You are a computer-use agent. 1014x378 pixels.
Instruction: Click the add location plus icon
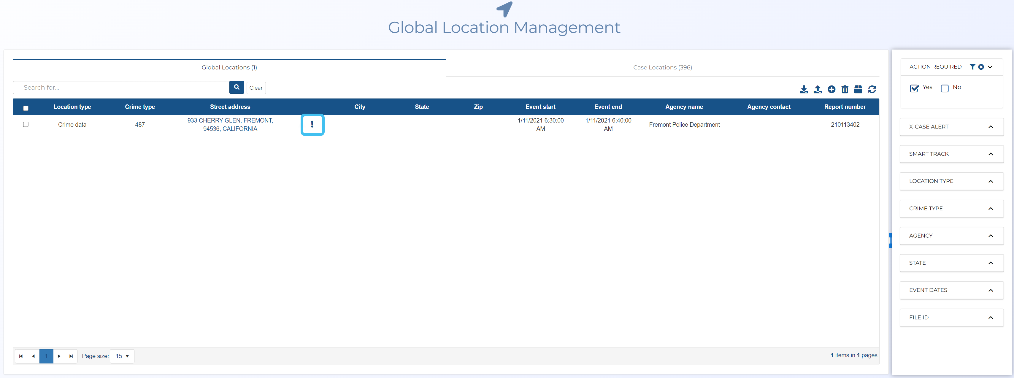click(x=831, y=89)
